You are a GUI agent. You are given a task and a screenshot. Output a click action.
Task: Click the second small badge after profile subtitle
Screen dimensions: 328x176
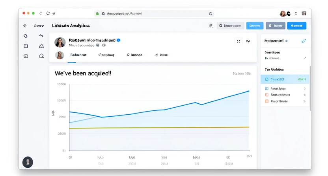coord(104,45)
